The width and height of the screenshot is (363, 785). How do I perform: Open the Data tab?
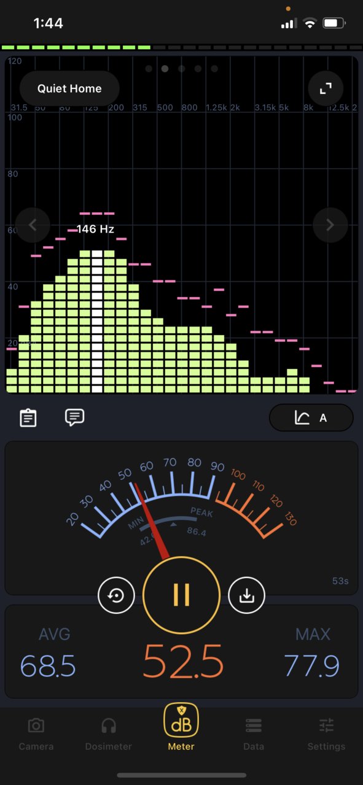tap(254, 734)
